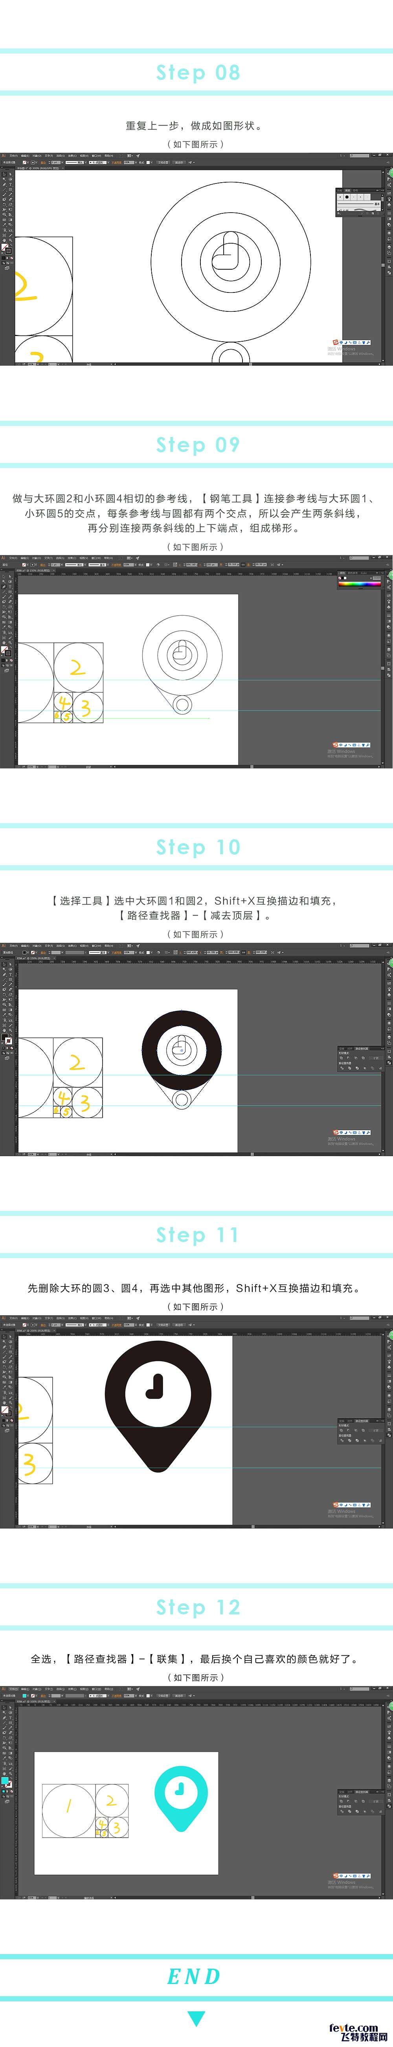Click the "Step 09" heading
The height and width of the screenshot is (2047, 393).
(x=198, y=444)
